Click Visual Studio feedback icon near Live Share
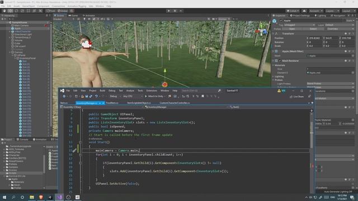The image size is (358, 201). point(309,97)
